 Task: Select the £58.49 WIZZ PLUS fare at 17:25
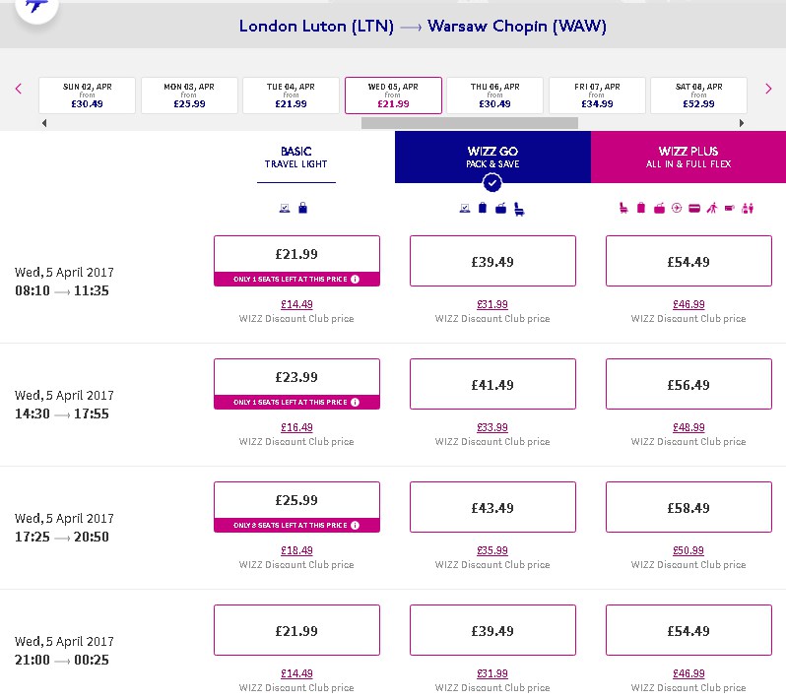688,507
